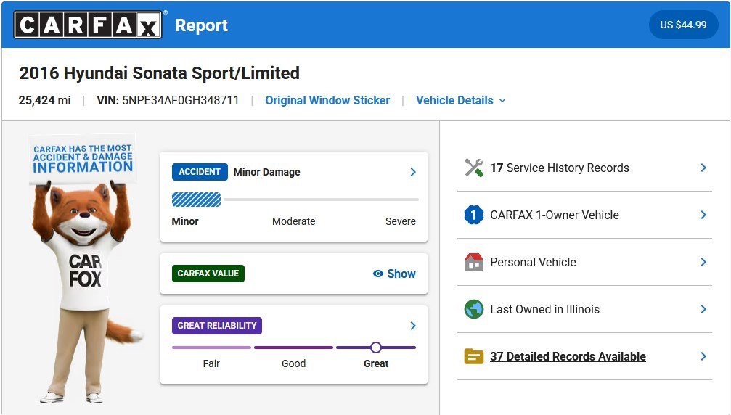Viewport: 731px width, 415px height.
Task: Show the CARFAX Value
Action: point(394,274)
